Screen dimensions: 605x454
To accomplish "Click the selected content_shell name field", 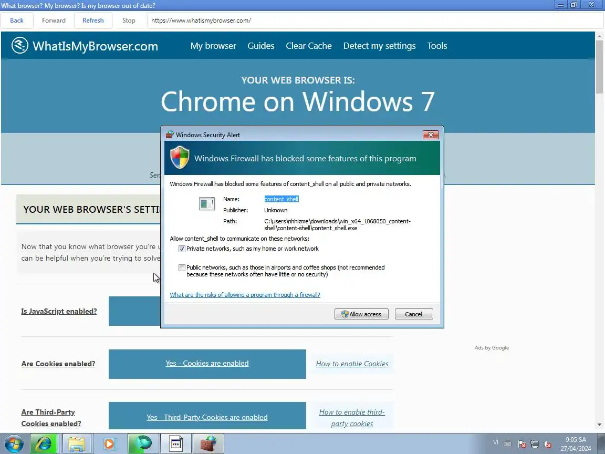I will (281, 199).
